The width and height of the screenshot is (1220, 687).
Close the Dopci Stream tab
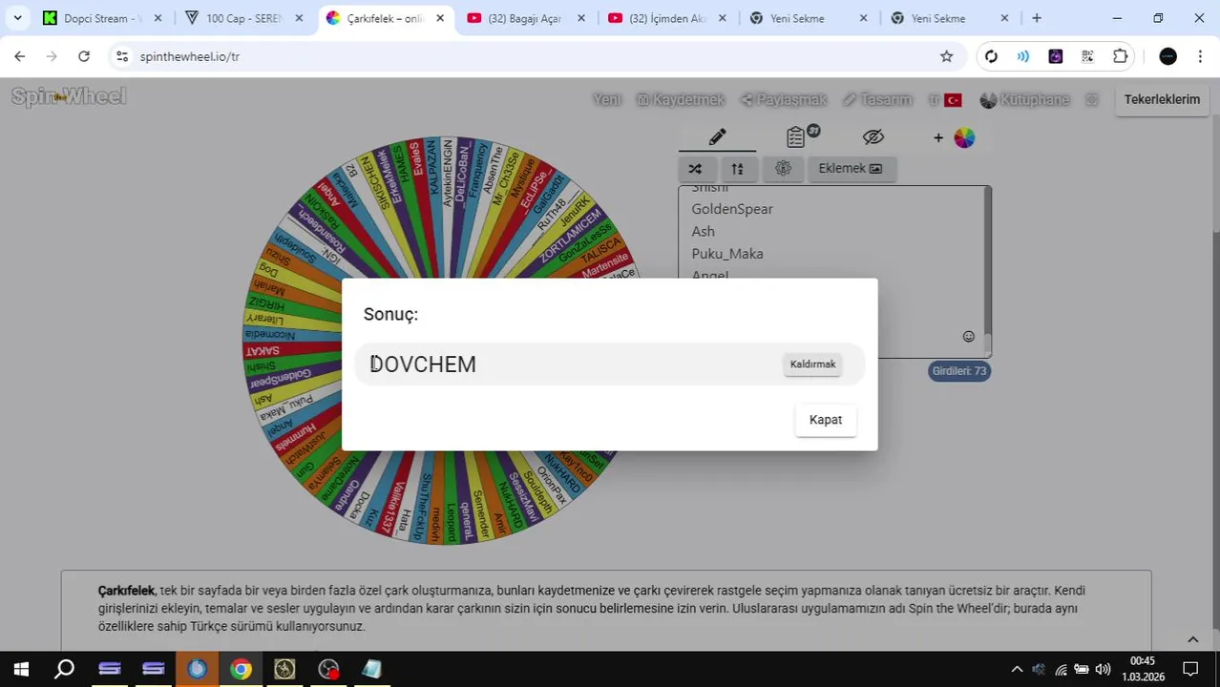click(x=158, y=18)
